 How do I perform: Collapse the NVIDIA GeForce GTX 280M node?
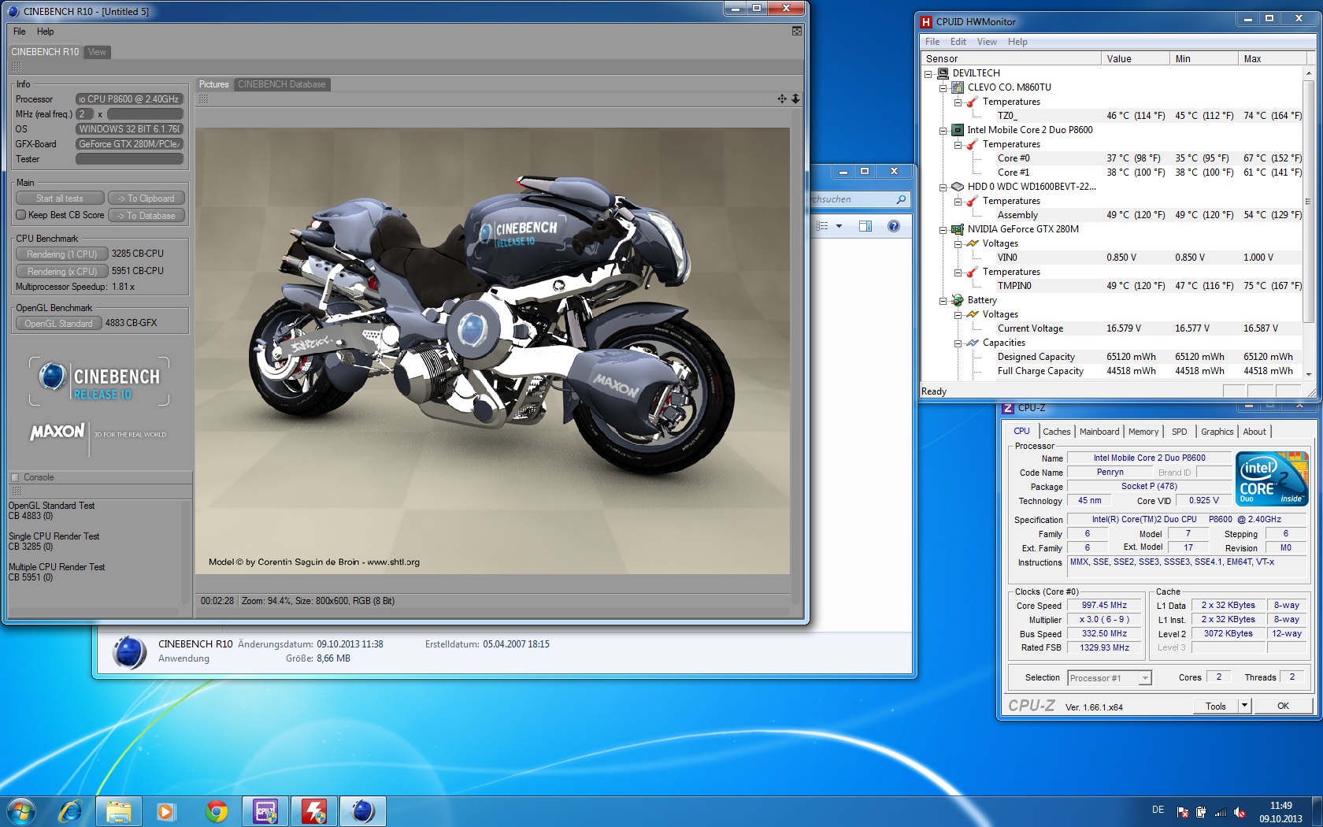point(943,229)
